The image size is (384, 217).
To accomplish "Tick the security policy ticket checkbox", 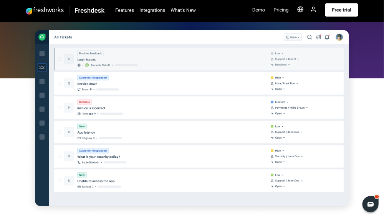I will 59,156.
